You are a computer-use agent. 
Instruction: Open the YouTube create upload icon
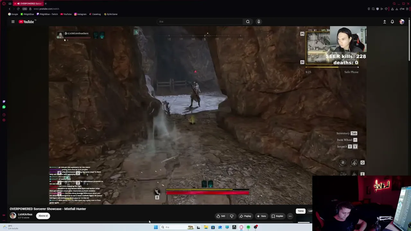point(385,21)
